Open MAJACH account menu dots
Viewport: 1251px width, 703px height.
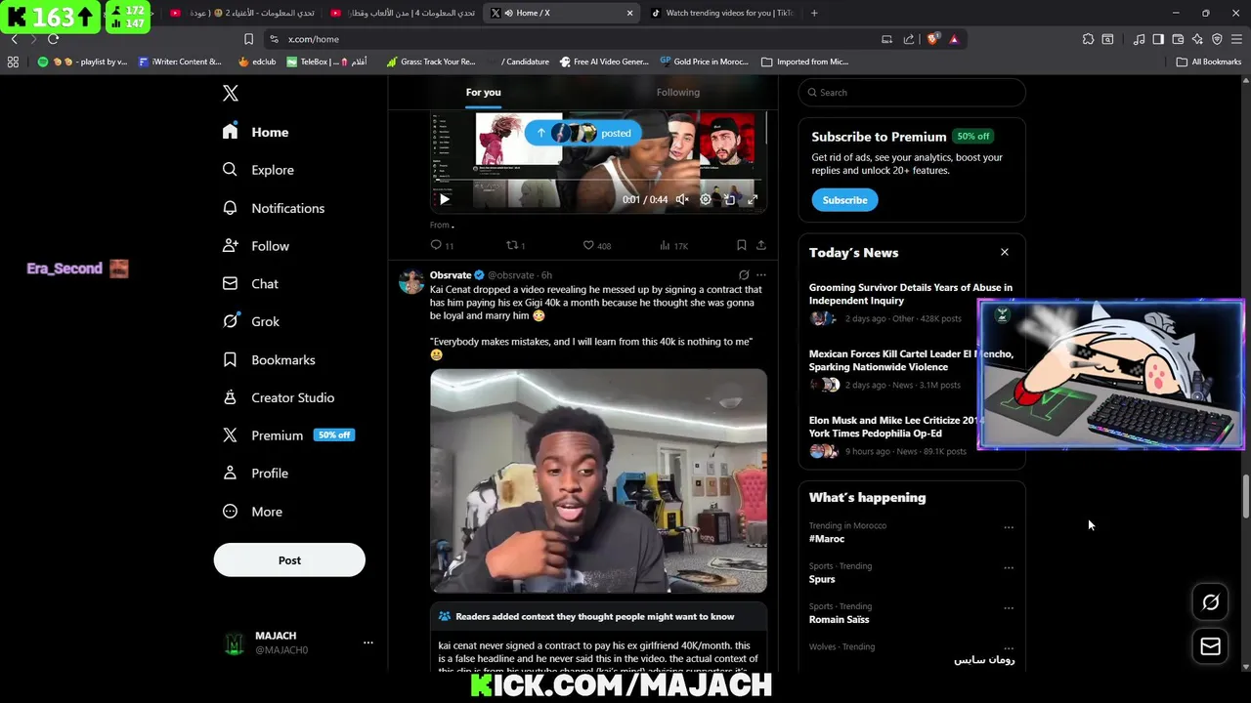(x=367, y=642)
